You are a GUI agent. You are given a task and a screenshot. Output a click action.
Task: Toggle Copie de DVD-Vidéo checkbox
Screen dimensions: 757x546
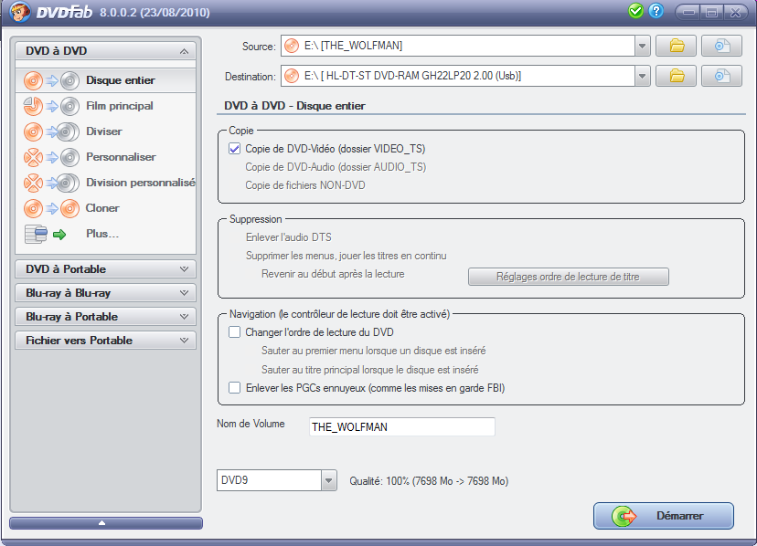[234, 149]
